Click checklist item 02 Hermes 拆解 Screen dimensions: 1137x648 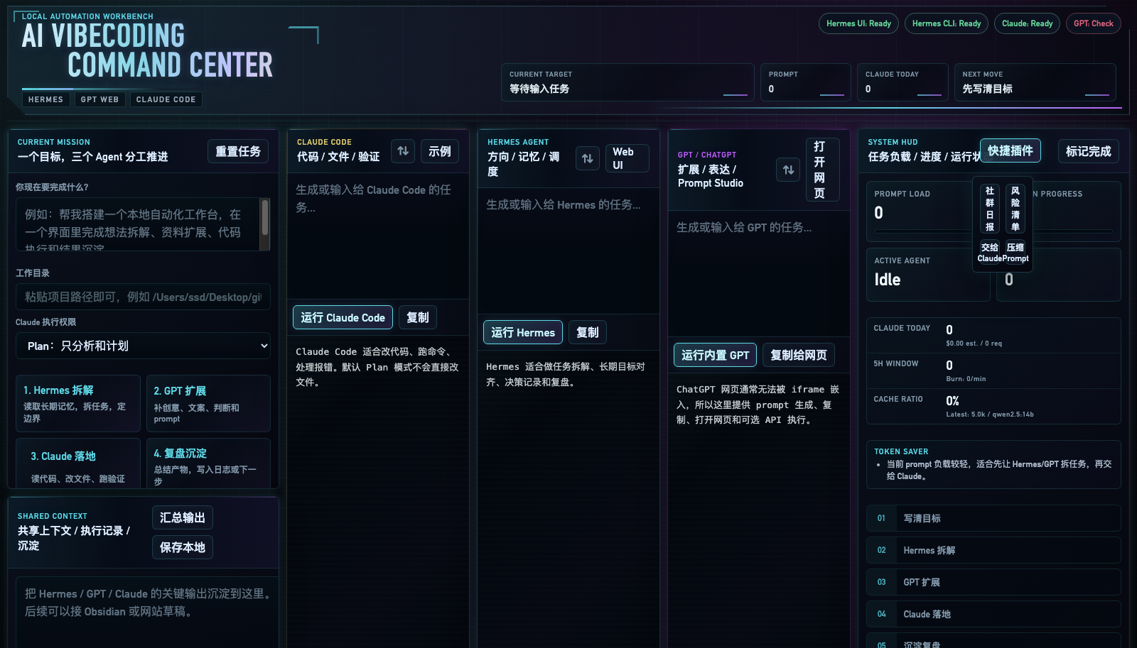click(x=993, y=550)
